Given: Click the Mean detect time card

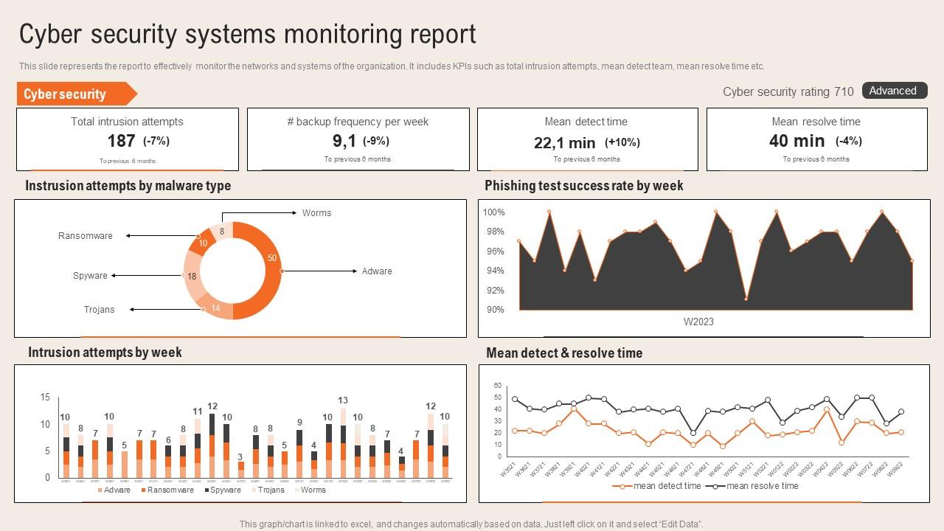Looking at the screenshot, I should (x=587, y=139).
